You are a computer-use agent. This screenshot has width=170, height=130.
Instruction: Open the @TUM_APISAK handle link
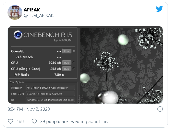tap(39, 16)
